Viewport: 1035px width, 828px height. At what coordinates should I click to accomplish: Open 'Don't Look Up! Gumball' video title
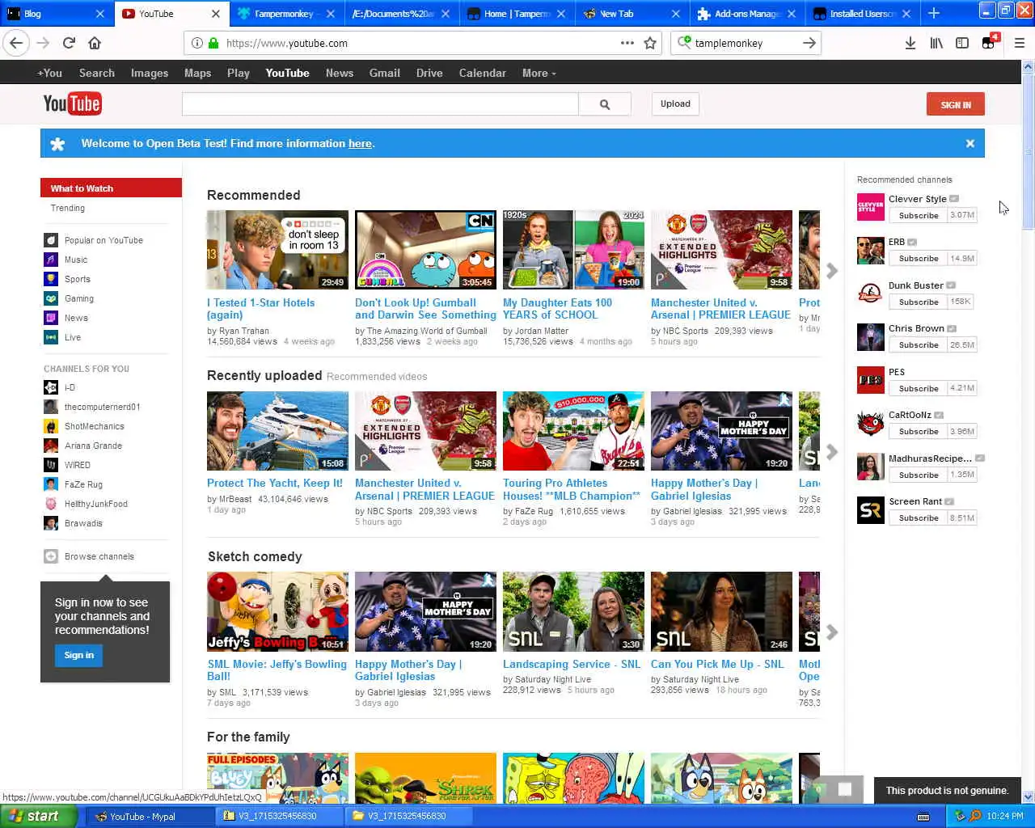click(x=425, y=309)
